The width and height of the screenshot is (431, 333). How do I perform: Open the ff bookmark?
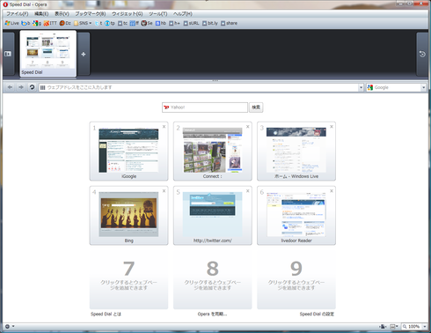pos(135,23)
